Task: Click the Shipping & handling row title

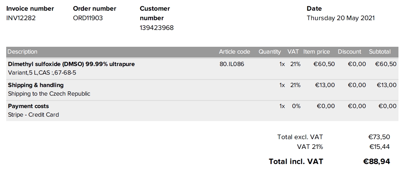Action: [x=36, y=85]
